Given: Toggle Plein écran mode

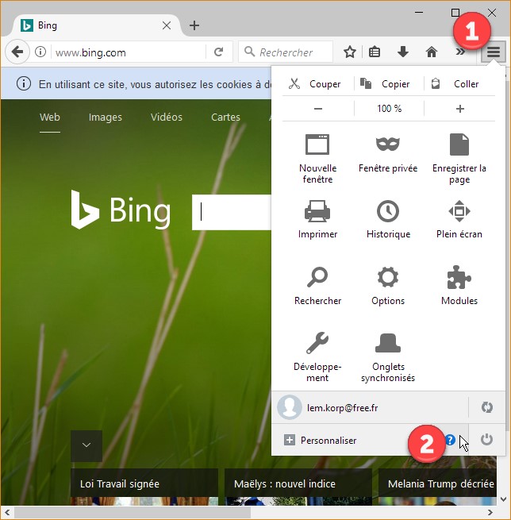Looking at the screenshot, I should tap(459, 219).
